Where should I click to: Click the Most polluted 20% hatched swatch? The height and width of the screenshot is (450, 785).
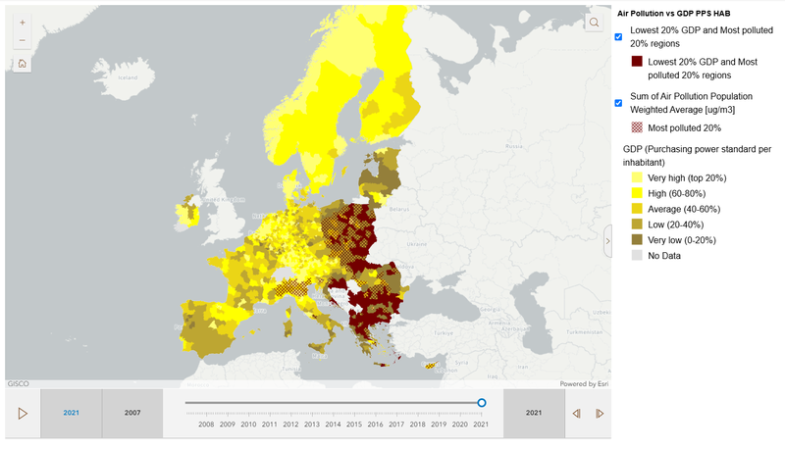coord(637,127)
